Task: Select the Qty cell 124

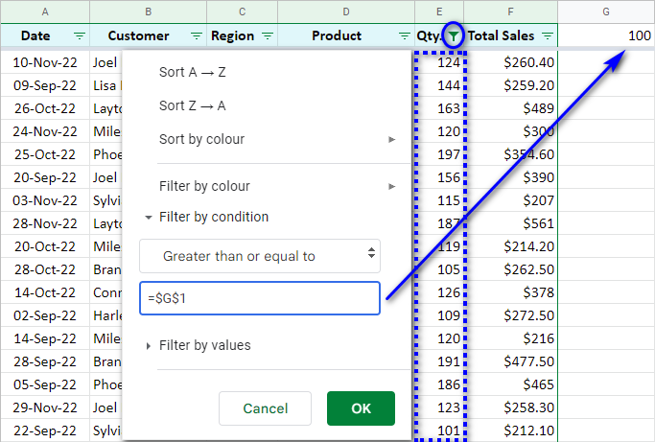Action: [439, 62]
